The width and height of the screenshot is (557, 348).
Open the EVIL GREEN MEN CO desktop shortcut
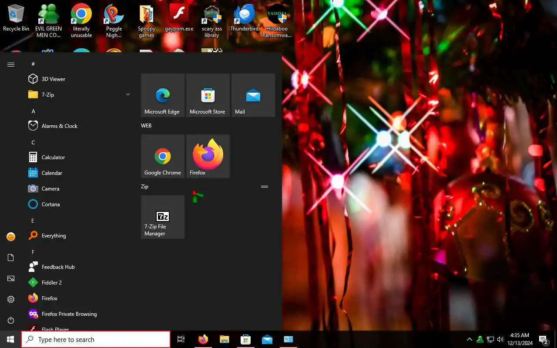(x=48, y=21)
